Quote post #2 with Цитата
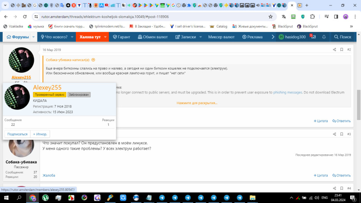361x203 pixels. pos(321,121)
